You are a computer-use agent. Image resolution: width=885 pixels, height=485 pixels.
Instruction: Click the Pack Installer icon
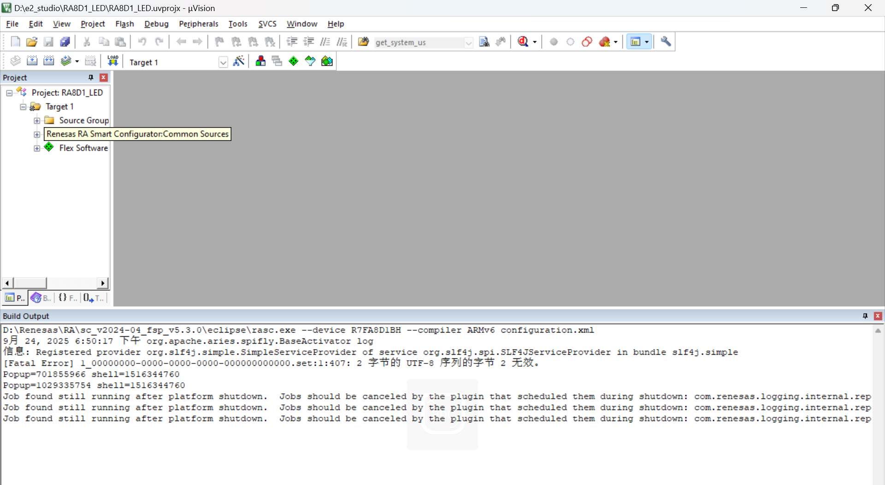click(x=327, y=61)
